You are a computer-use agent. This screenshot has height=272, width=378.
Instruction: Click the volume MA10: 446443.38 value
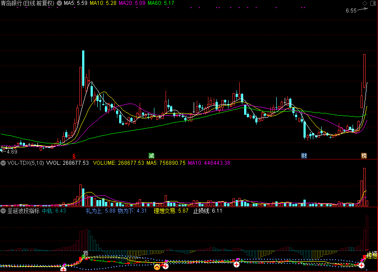pos(209,163)
